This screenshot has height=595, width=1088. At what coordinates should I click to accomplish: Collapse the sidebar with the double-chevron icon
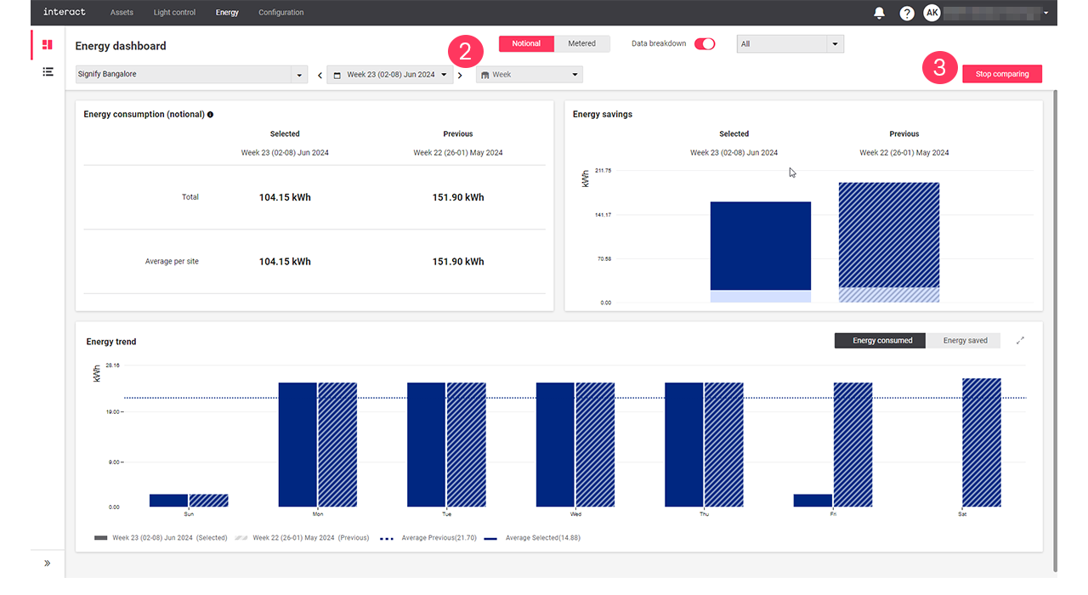(48, 563)
